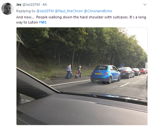Click the 'Replying to' label
Screen dimensions: 148x126
click(x=26, y=11)
